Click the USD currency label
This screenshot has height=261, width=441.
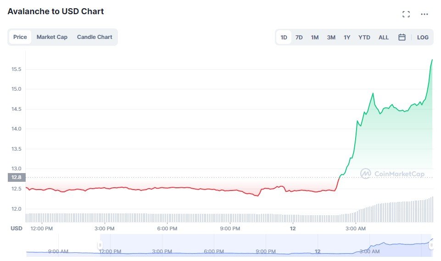point(17,228)
